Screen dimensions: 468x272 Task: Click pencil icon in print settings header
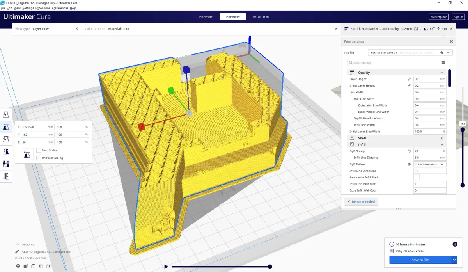452,28
